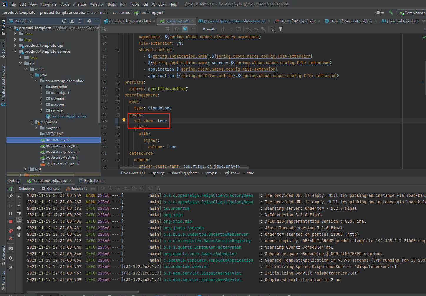
Task: Open the Endpoints tab
Action: click(76, 189)
